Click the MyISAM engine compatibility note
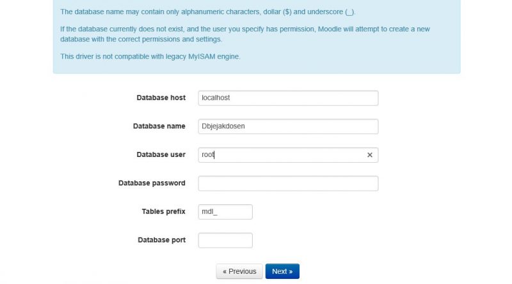Screen dimensions: 512x284 [150, 56]
